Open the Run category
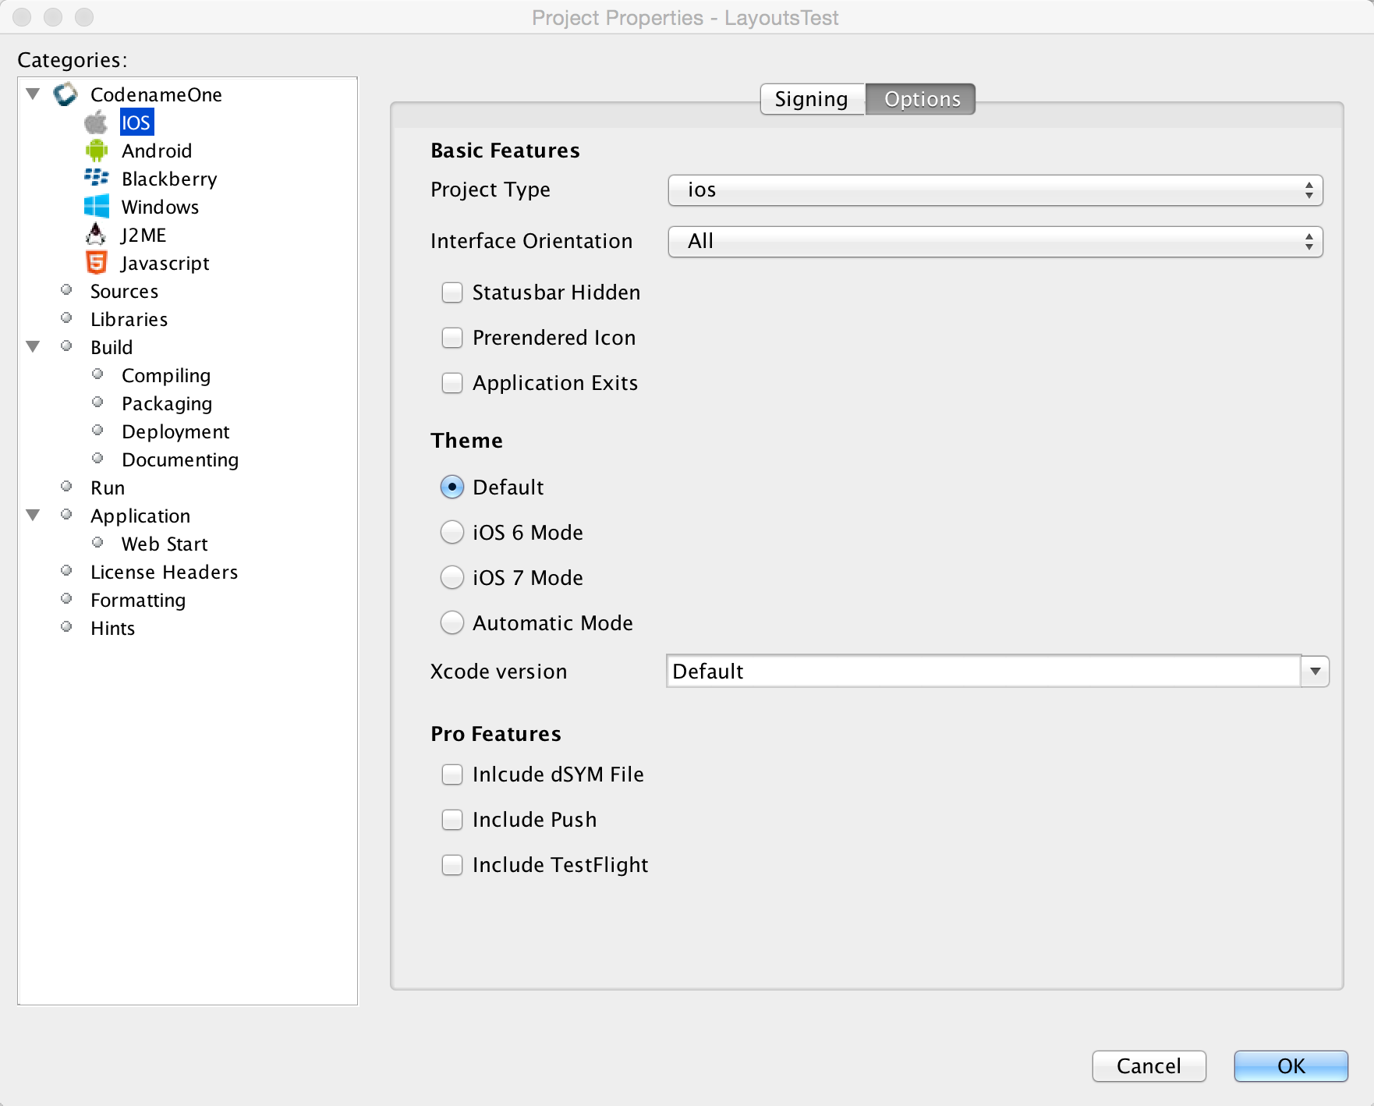This screenshot has height=1106, width=1374. tap(108, 487)
